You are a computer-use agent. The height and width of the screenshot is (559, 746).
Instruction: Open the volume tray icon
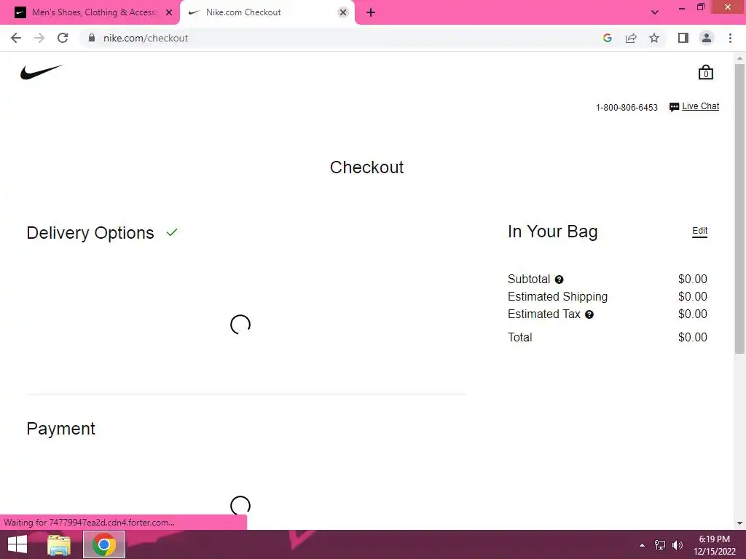(678, 544)
